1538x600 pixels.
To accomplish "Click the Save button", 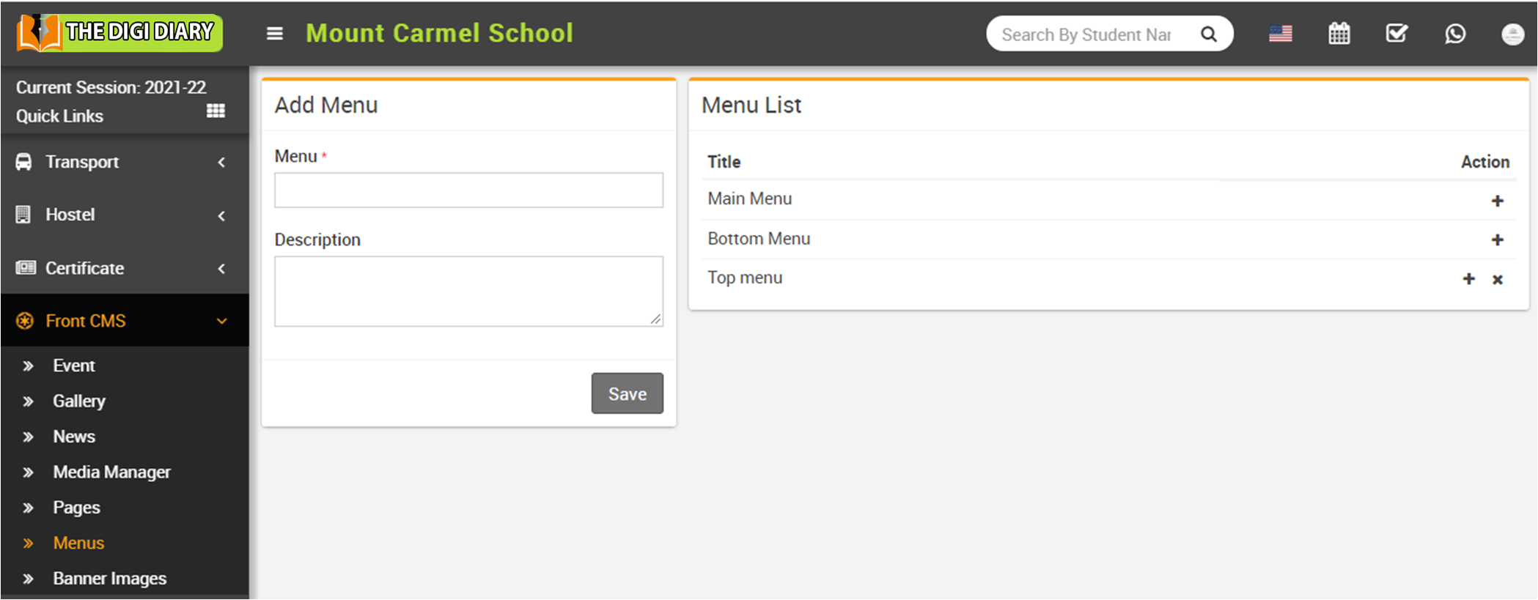I will pos(627,393).
